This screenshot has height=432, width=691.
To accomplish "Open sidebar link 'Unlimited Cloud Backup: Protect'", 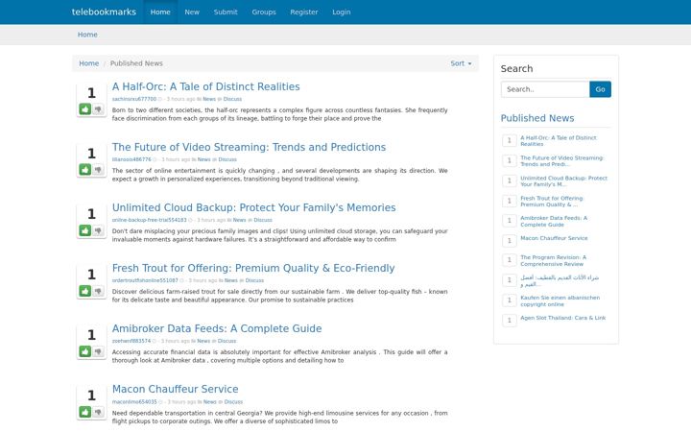I will 563,181.
